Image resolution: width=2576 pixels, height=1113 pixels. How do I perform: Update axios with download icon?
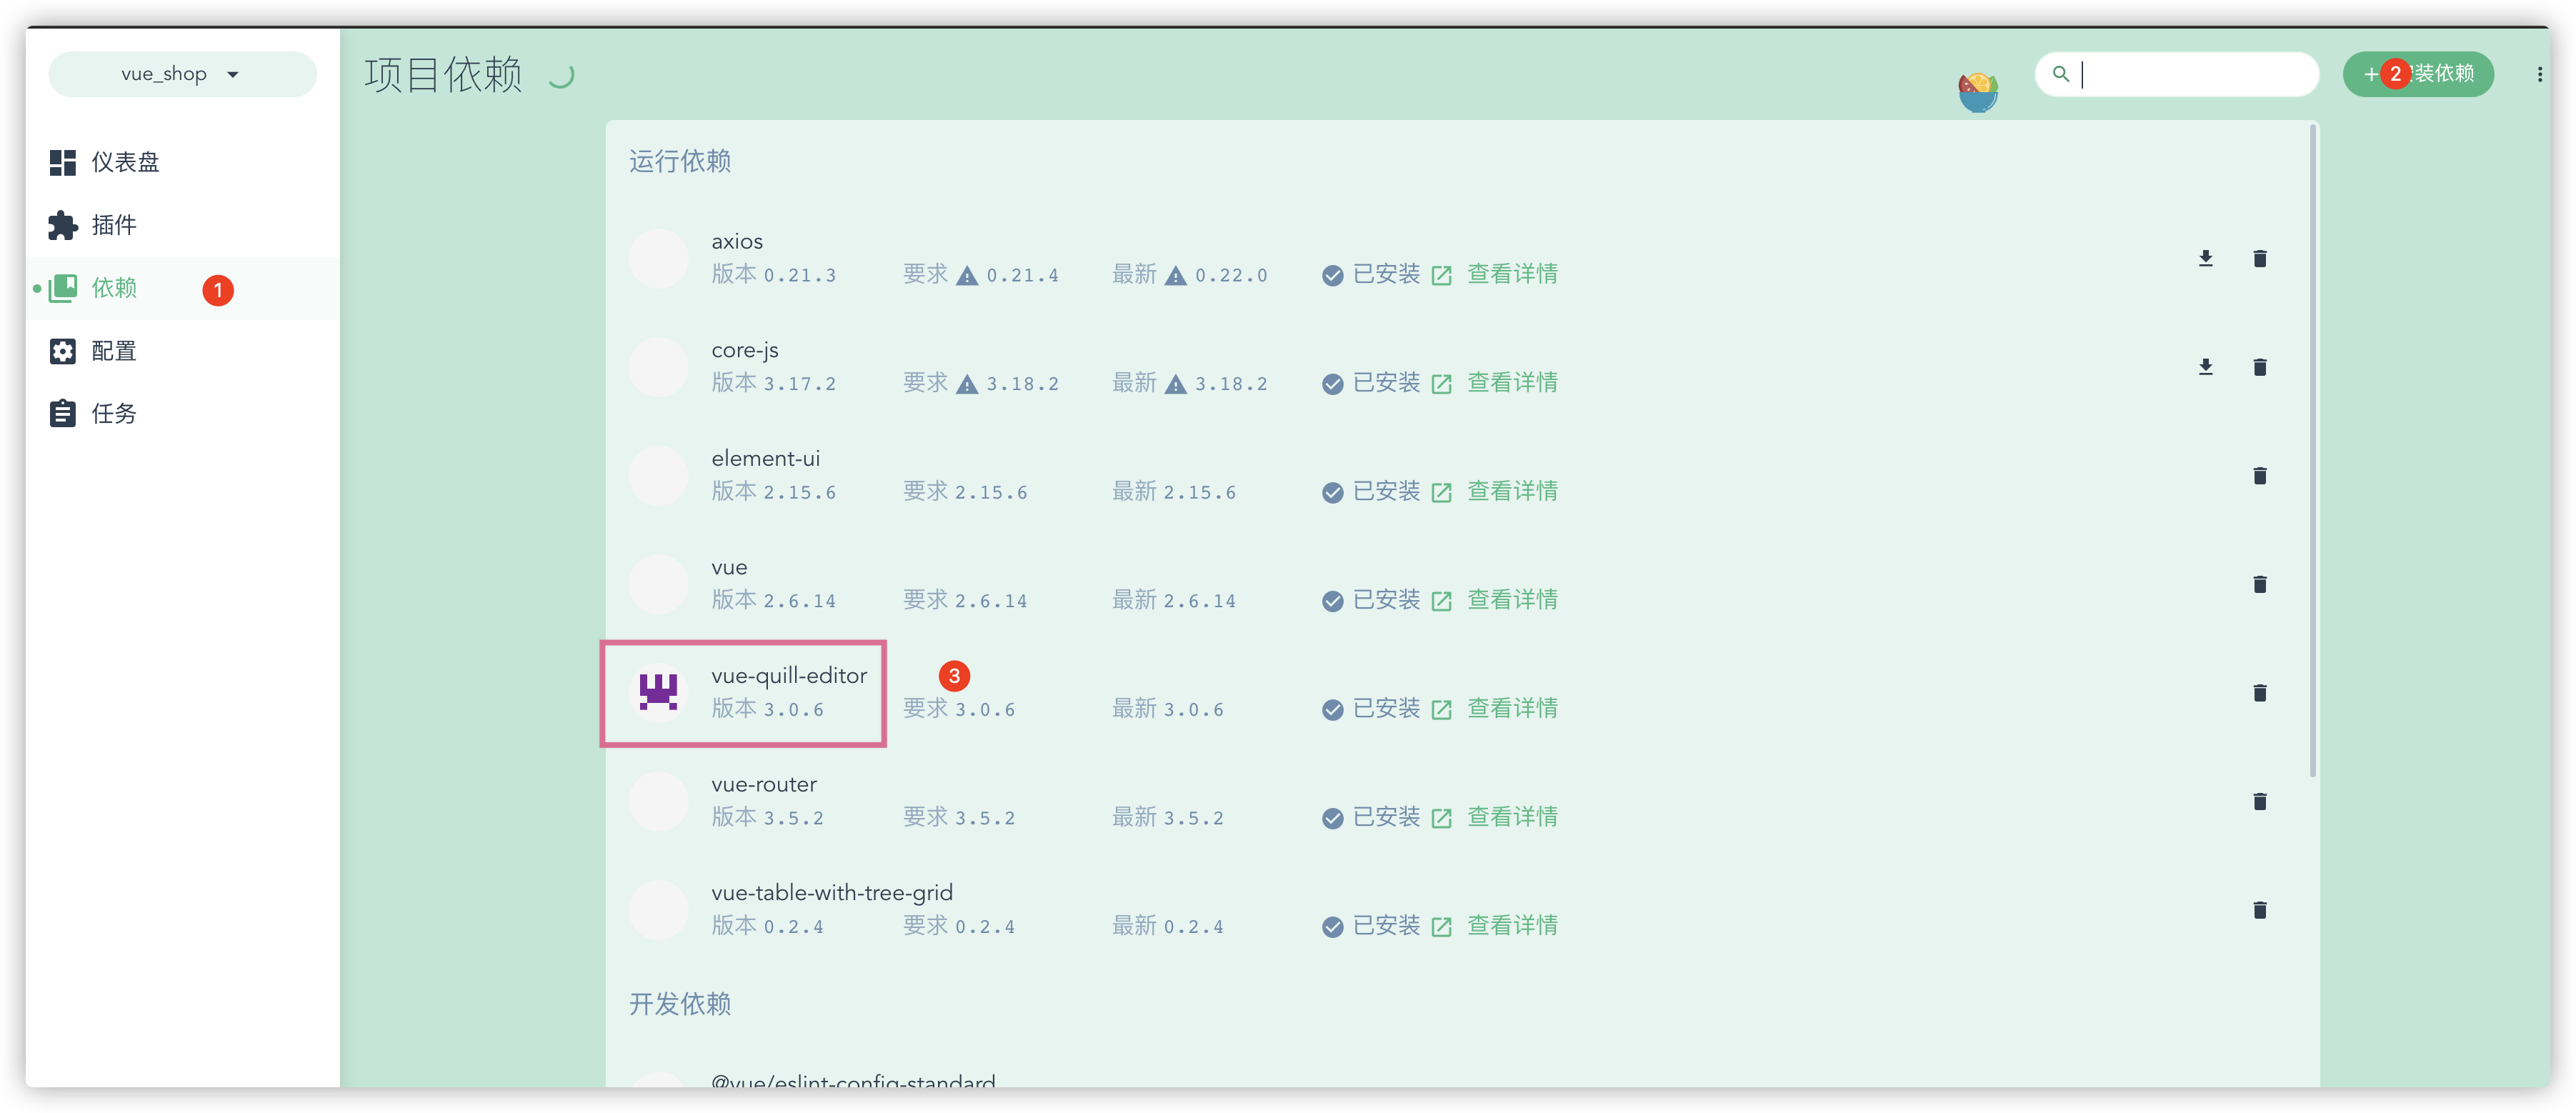click(2205, 259)
